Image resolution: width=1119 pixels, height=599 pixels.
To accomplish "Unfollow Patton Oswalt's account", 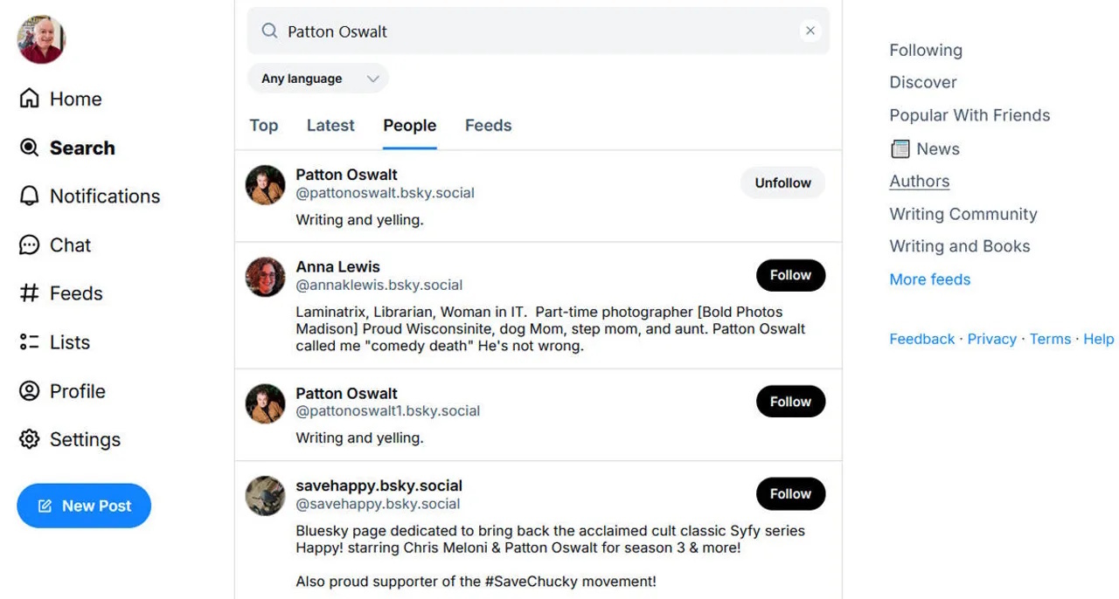I will tap(782, 183).
